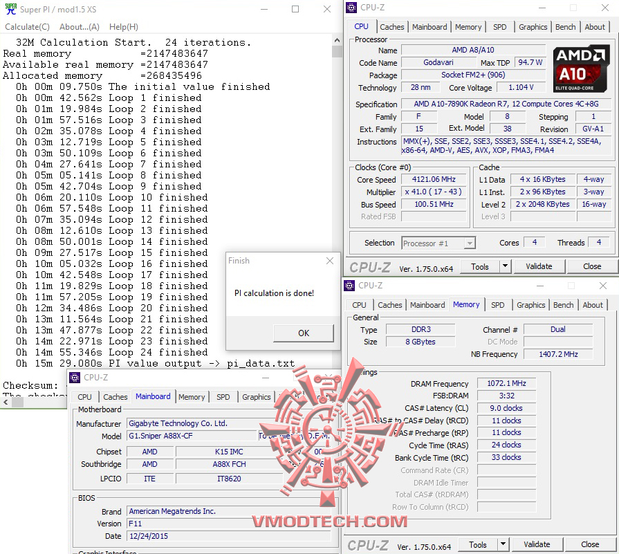Switch to Mainboard tab in top CPU-Z window
The width and height of the screenshot is (619, 554).
(x=429, y=27)
